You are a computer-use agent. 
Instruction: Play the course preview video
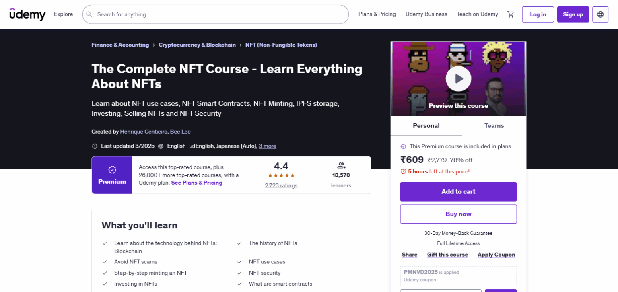pos(458,79)
